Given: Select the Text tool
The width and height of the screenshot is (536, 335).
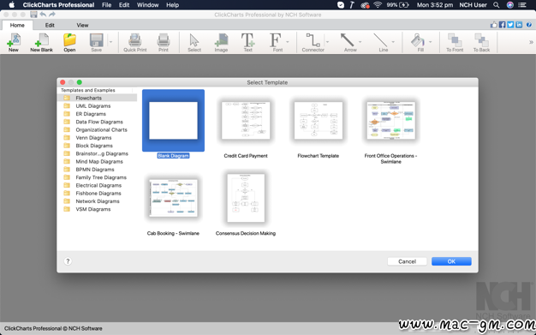Looking at the screenshot, I should tap(247, 43).
